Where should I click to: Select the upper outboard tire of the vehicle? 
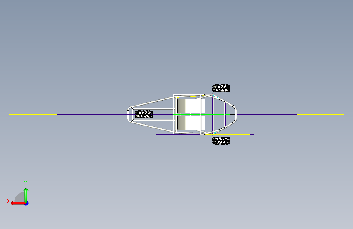coord(221,88)
